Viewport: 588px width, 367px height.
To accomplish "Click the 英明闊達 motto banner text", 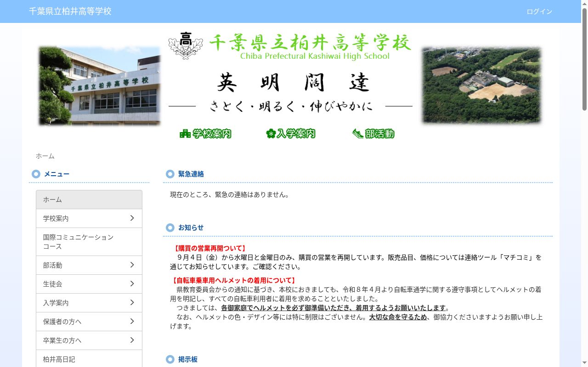I will [293, 83].
